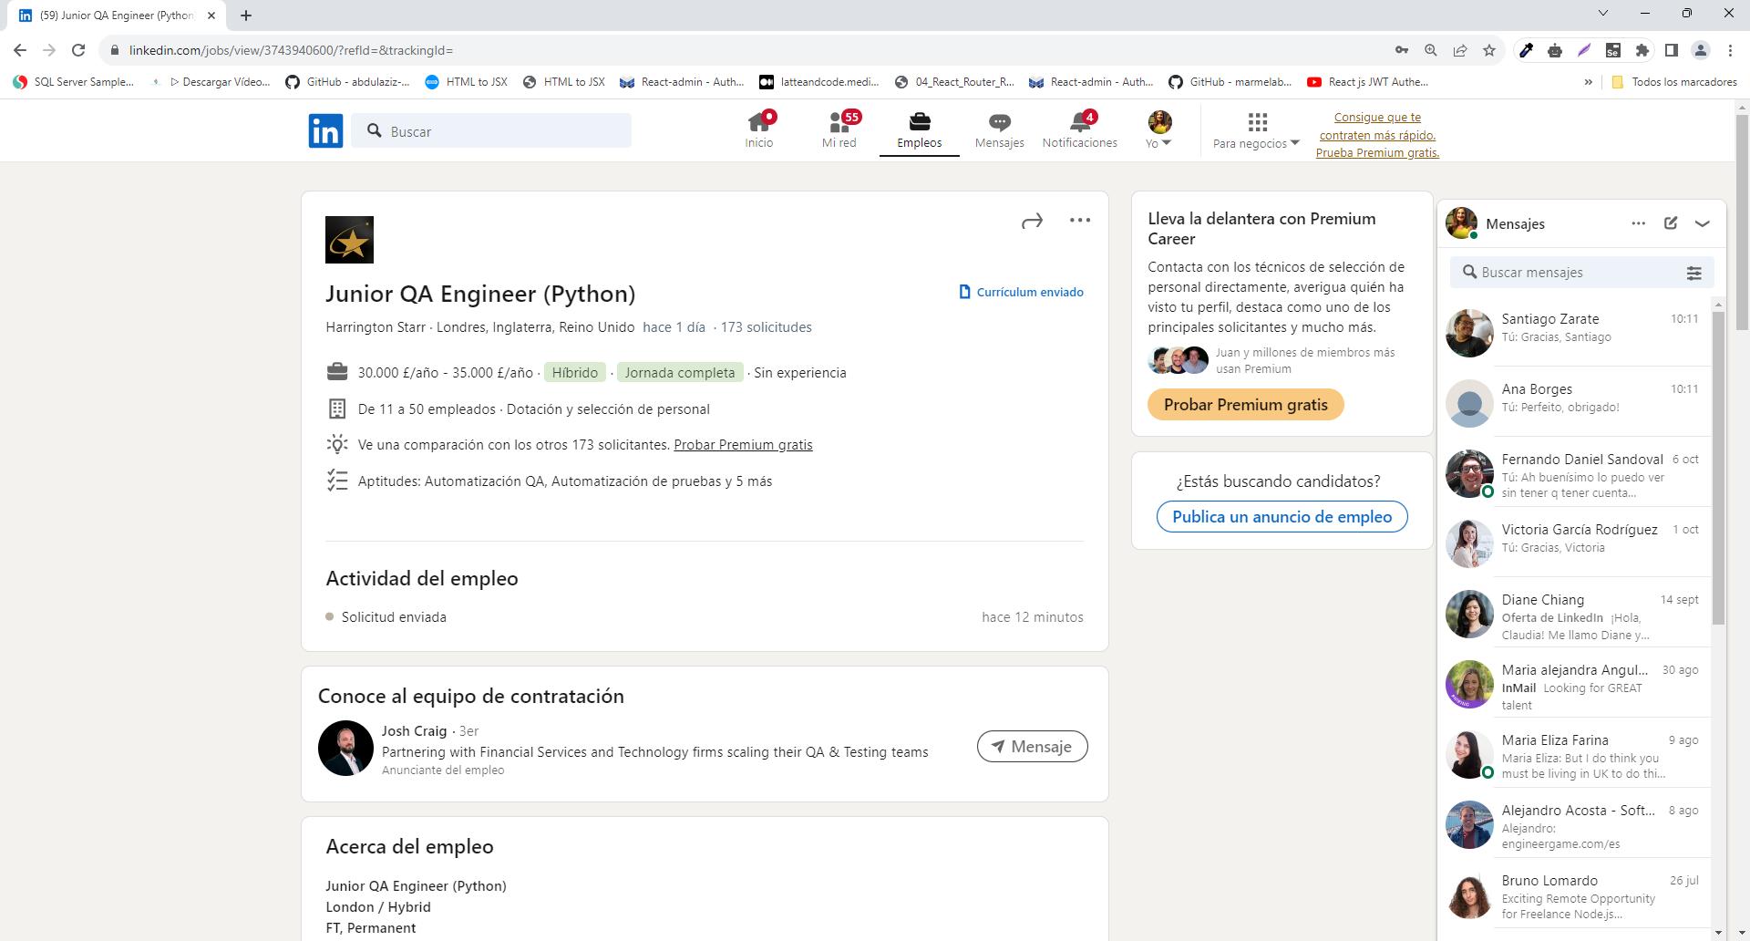The width and height of the screenshot is (1750, 941).
Task: Open Mensajes chat bubble icon in navbar
Action: [999, 130]
